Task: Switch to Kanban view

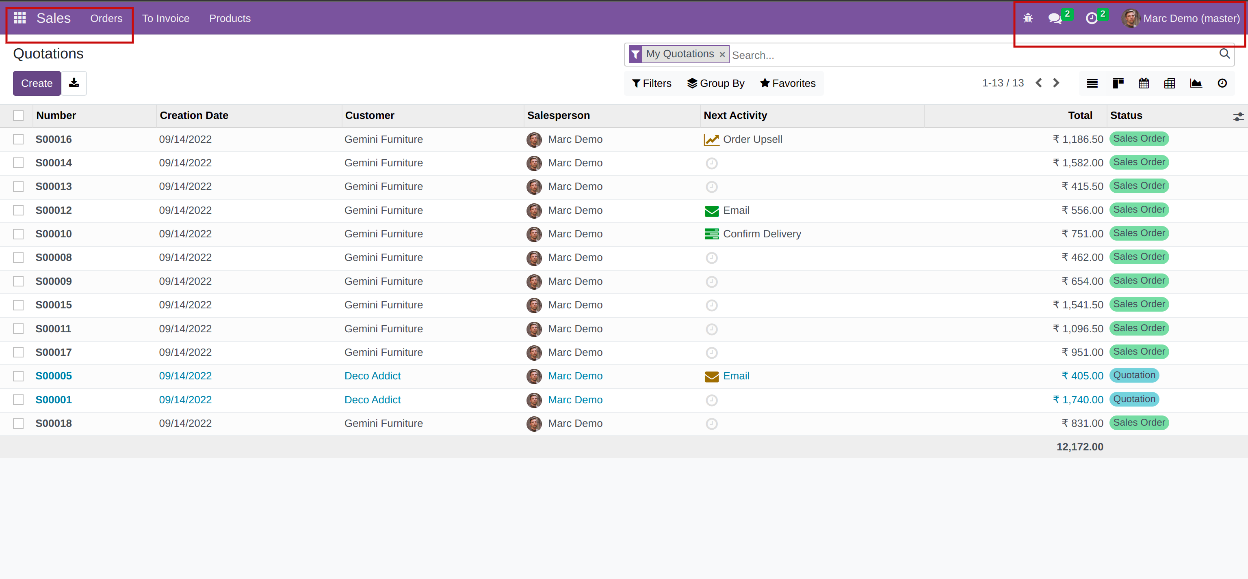Action: coord(1118,83)
